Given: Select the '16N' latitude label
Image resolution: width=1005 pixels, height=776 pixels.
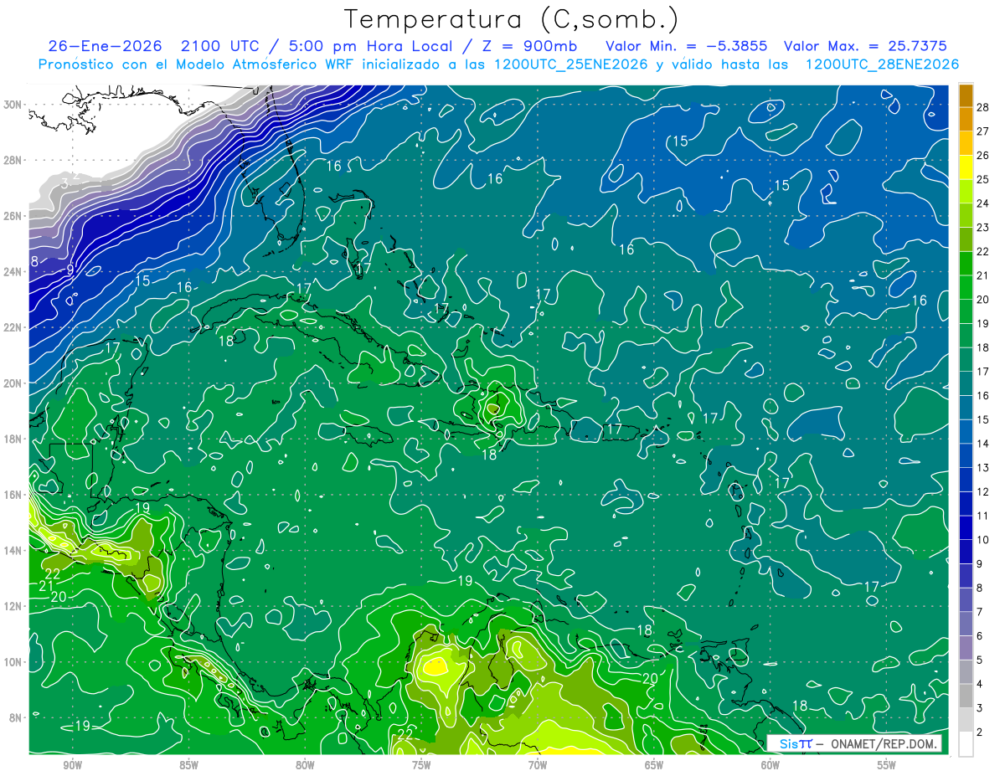Looking at the screenshot, I should tap(14, 495).
